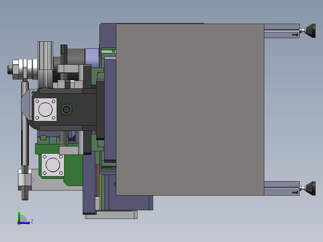Click the threaded shaft end at far left

[10, 69]
